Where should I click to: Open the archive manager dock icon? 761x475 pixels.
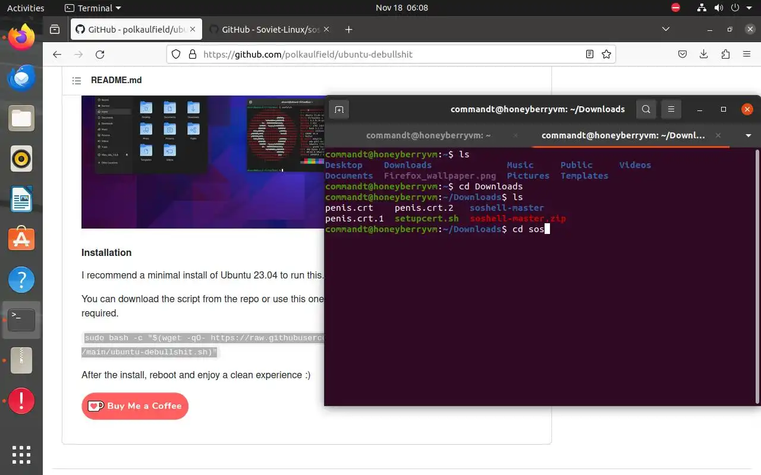pyautogui.click(x=21, y=360)
